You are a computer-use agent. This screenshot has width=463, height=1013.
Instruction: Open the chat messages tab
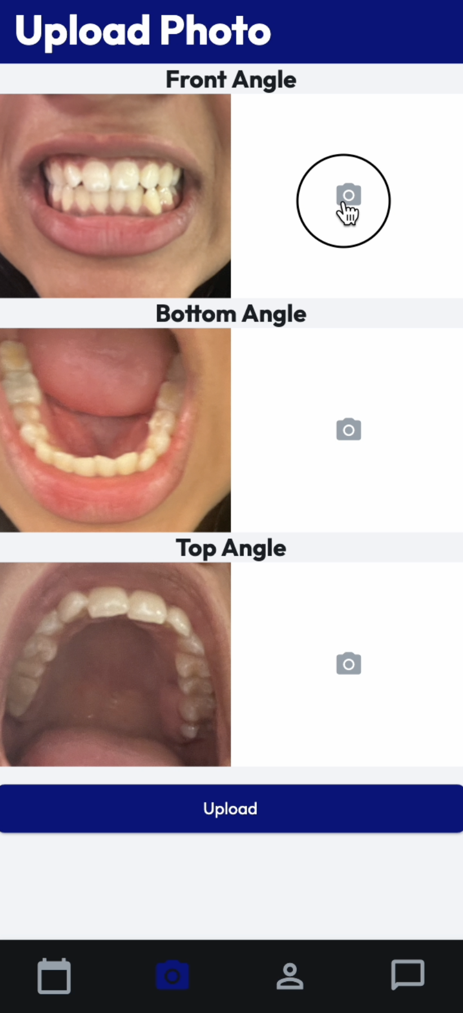pos(408,975)
